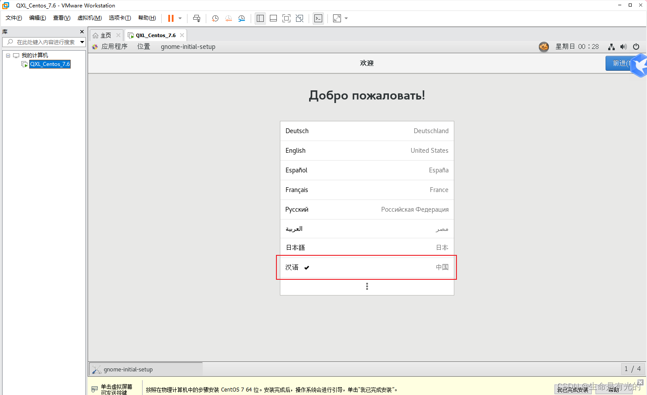This screenshot has height=395, width=647.
Task: Show more languages with the three dots
Action: pos(367,286)
